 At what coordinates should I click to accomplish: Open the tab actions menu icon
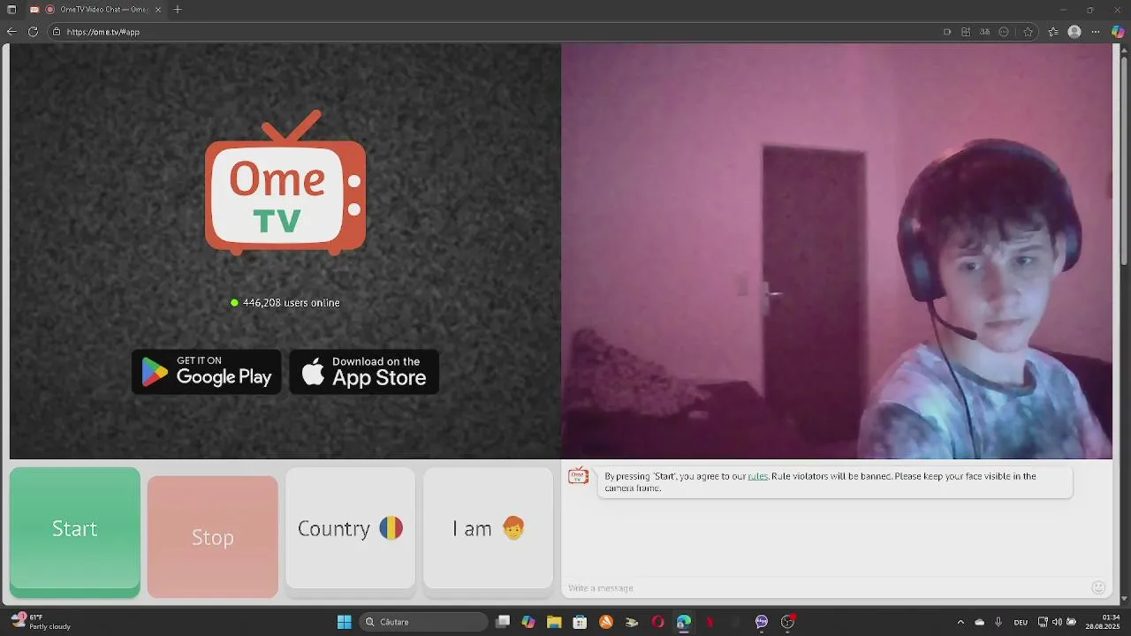point(11,10)
